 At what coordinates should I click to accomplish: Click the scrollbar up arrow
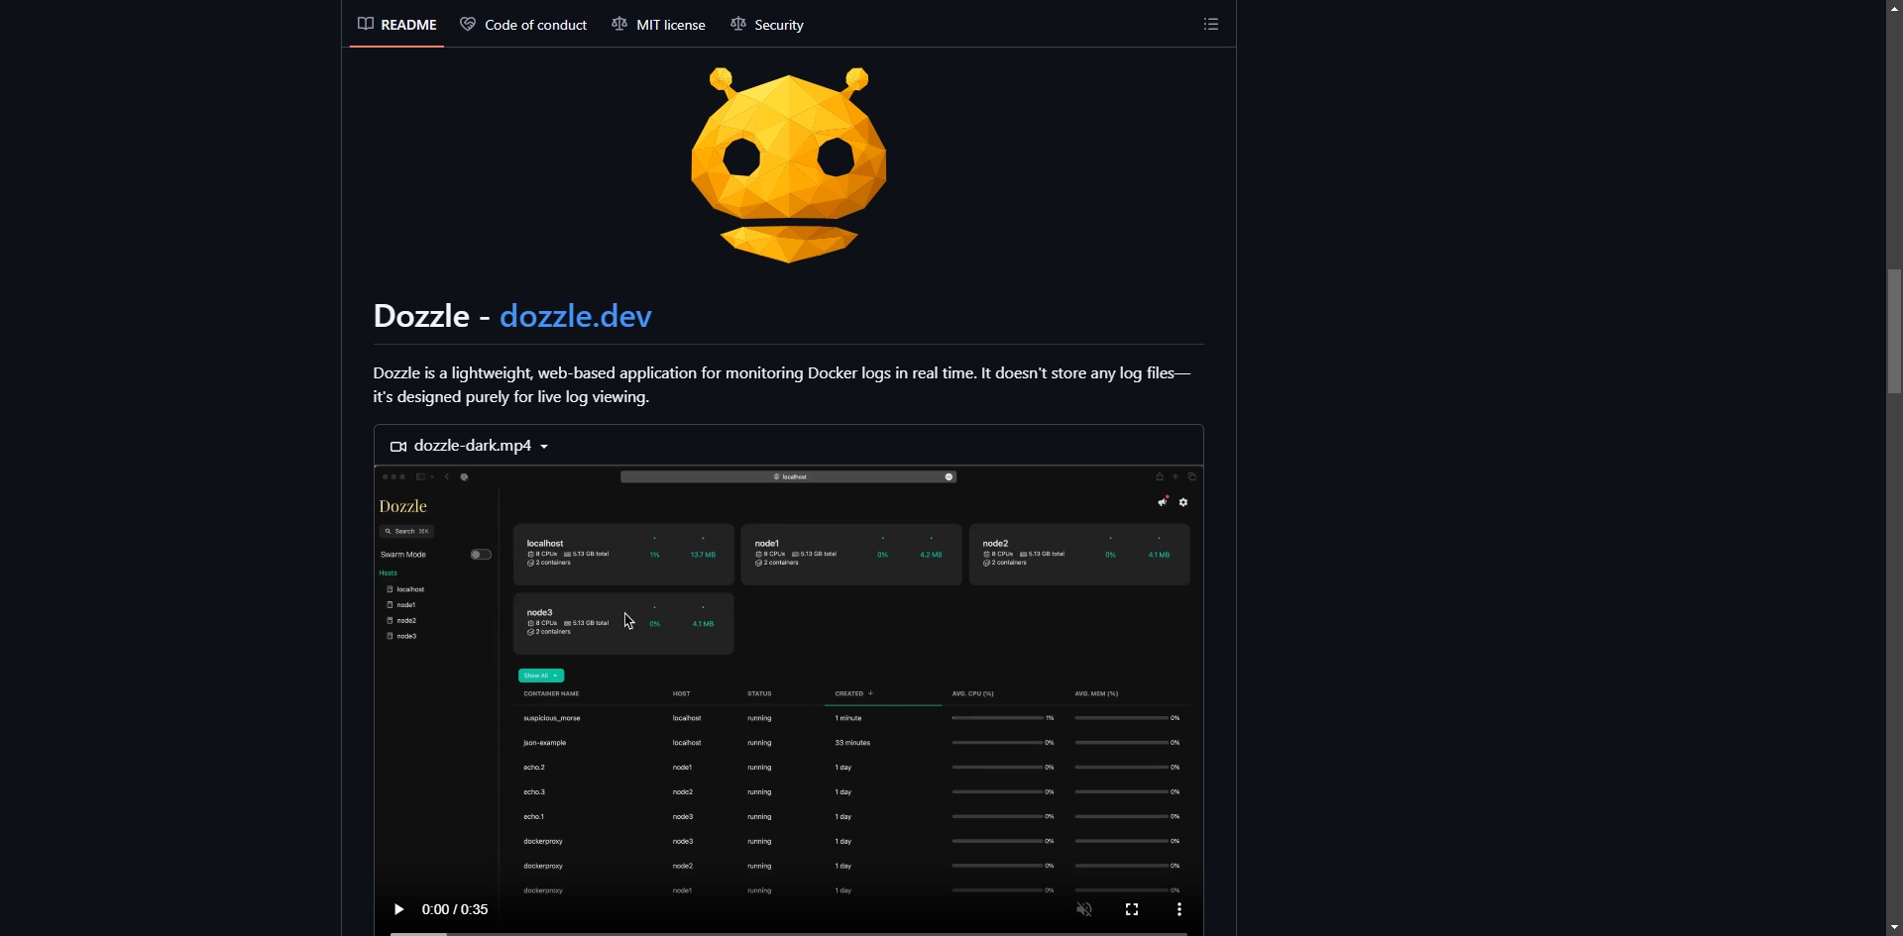pos(1894,7)
